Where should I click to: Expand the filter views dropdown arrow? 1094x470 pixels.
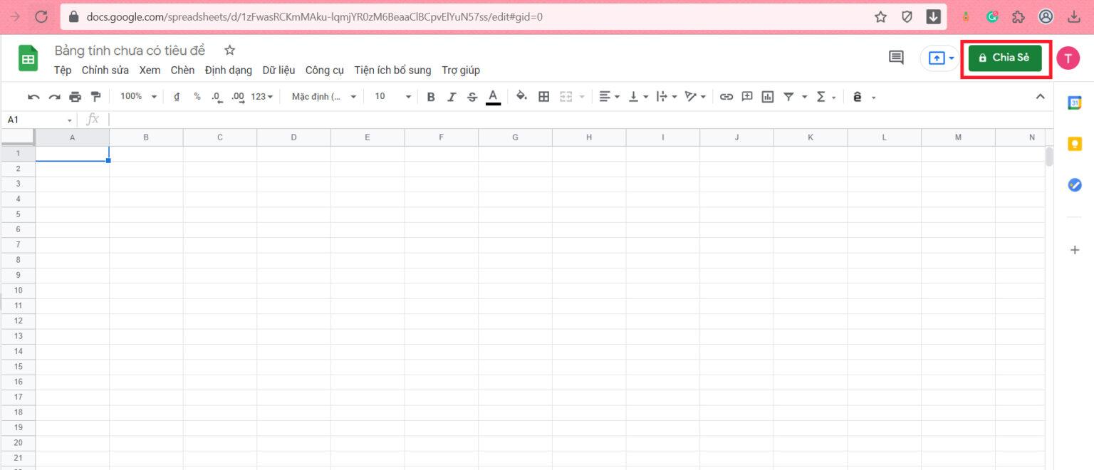point(805,97)
